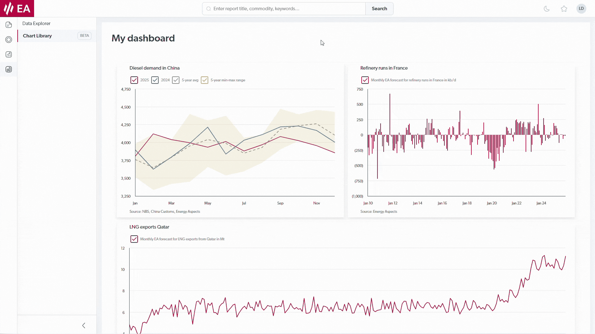Click the Diesel demand in China title
Screen dimensions: 595x334
(x=154, y=68)
